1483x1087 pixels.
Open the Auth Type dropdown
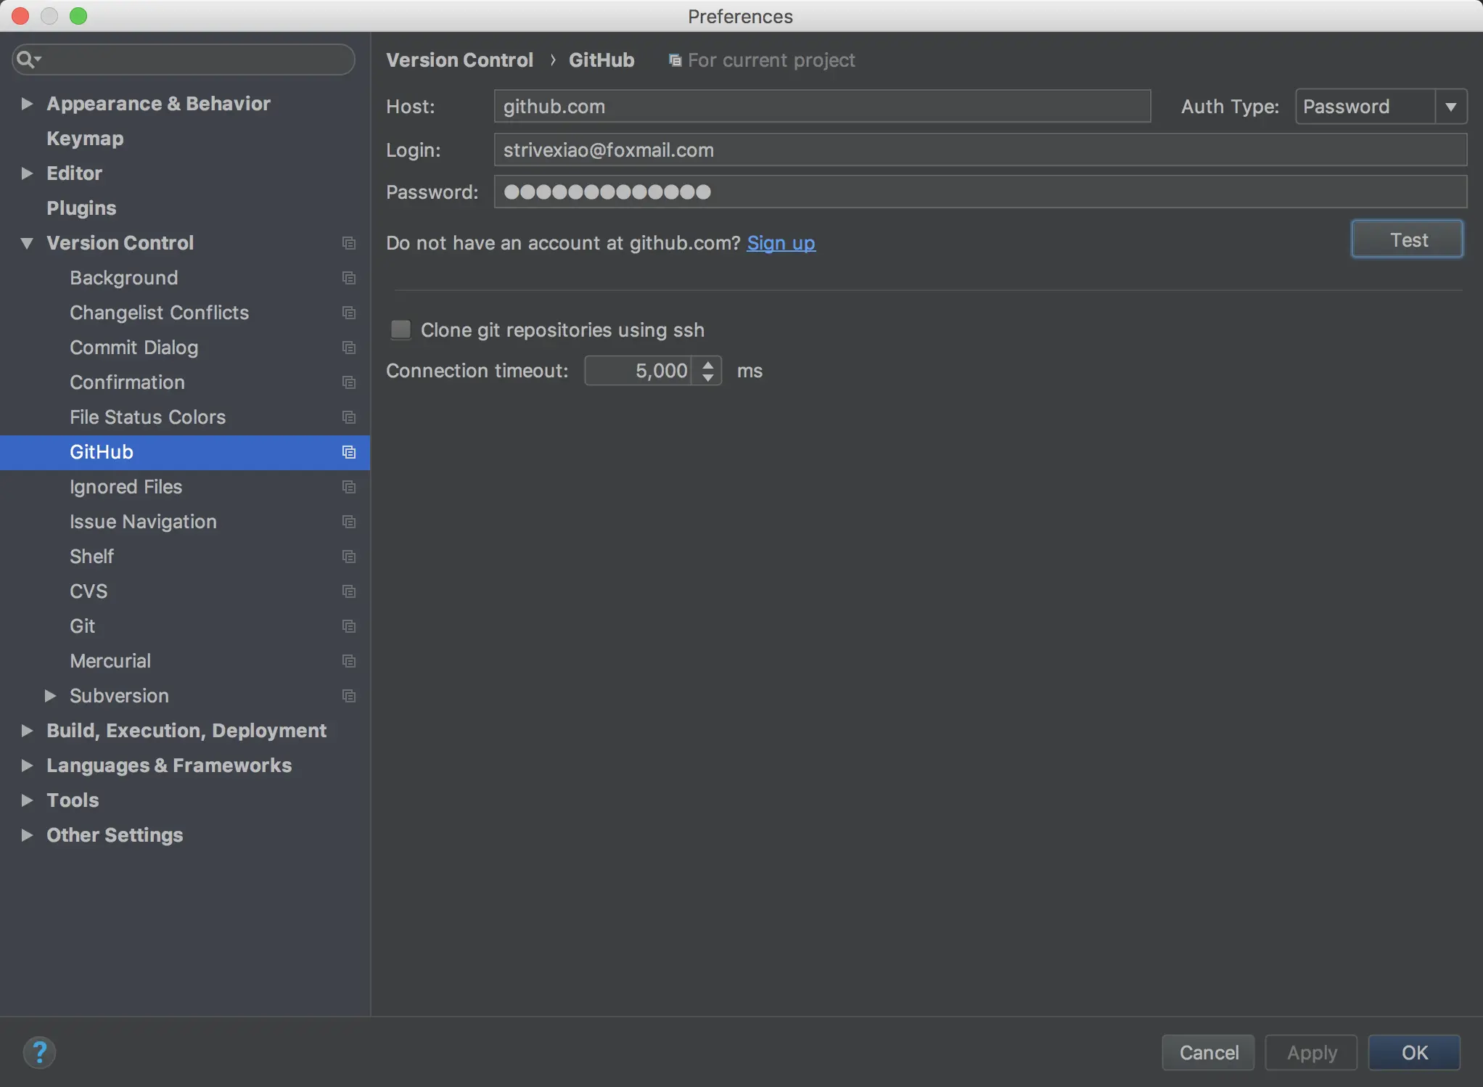point(1450,107)
